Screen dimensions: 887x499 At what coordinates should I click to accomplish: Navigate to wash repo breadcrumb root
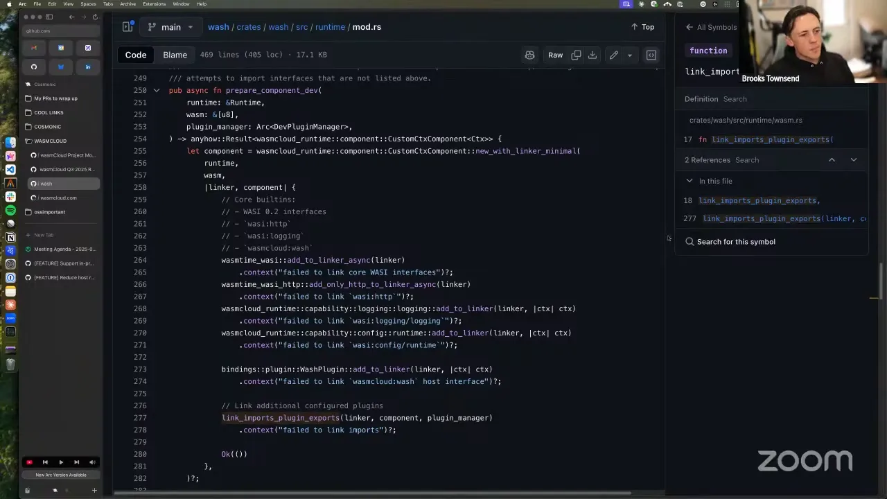218,27
